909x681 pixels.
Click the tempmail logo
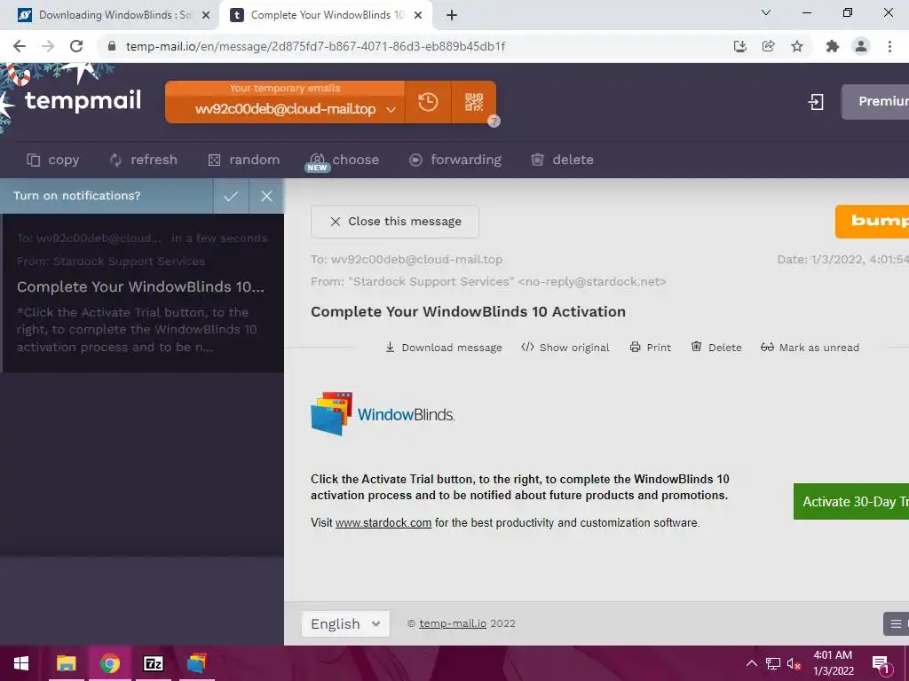point(83,101)
